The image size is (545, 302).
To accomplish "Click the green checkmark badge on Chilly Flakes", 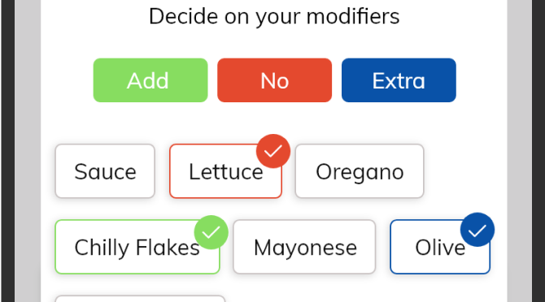I will coord(211,232).
